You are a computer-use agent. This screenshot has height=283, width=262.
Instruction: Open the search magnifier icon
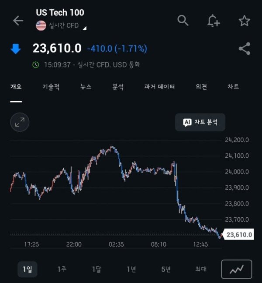coord(183,20)
